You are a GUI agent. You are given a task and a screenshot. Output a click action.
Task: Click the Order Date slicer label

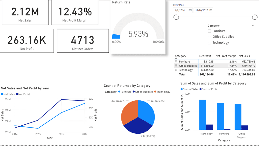[x=178, y=5]
